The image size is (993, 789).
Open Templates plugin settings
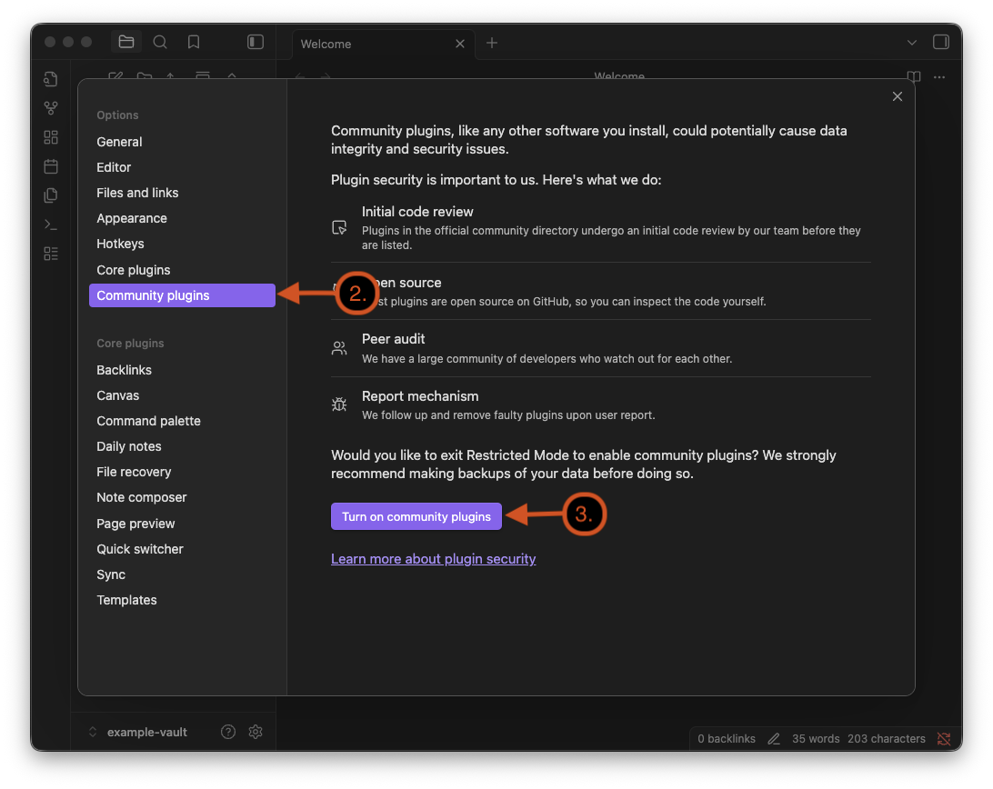click(x=183, y=600)
